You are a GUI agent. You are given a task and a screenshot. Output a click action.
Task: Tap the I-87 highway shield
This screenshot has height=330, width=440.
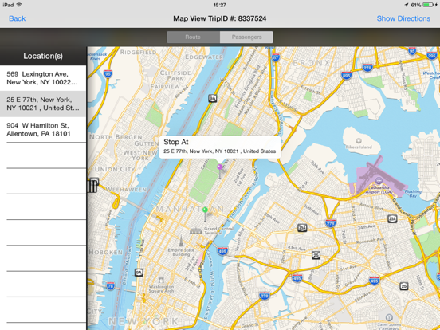pos(276,58)
